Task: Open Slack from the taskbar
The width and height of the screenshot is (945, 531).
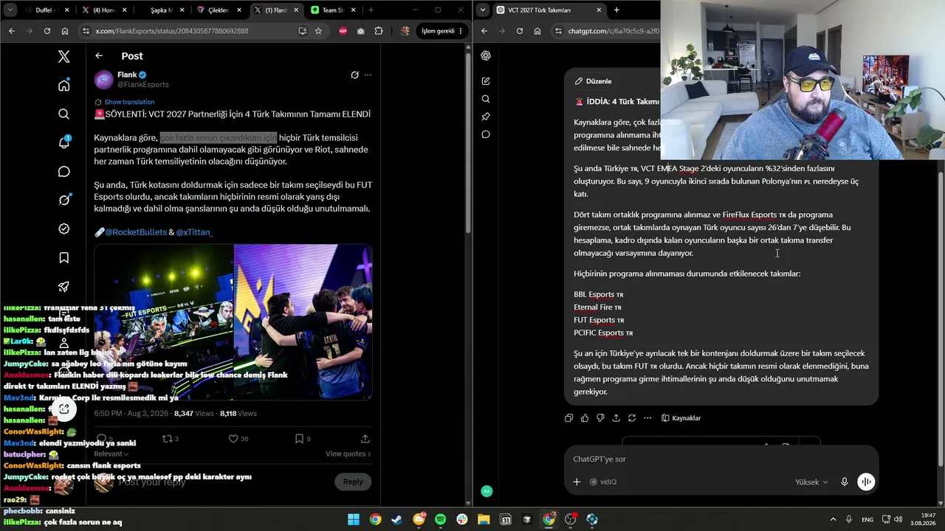Action: (462, 519)
